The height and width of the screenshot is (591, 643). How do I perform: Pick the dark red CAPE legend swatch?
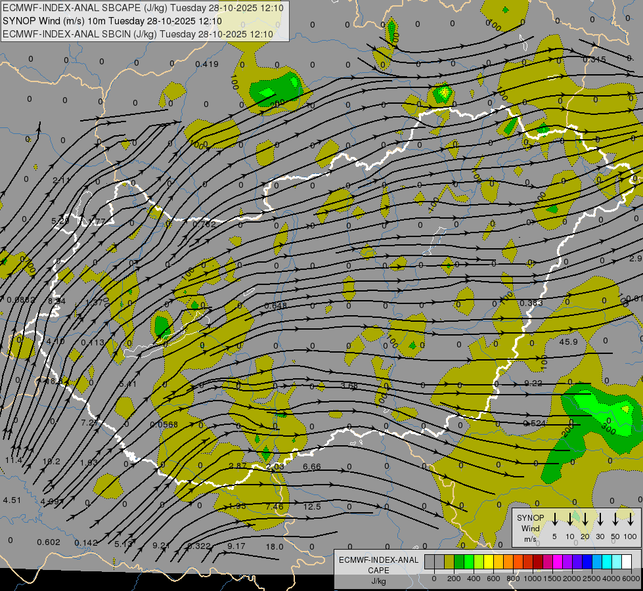(x=538, y=561)
